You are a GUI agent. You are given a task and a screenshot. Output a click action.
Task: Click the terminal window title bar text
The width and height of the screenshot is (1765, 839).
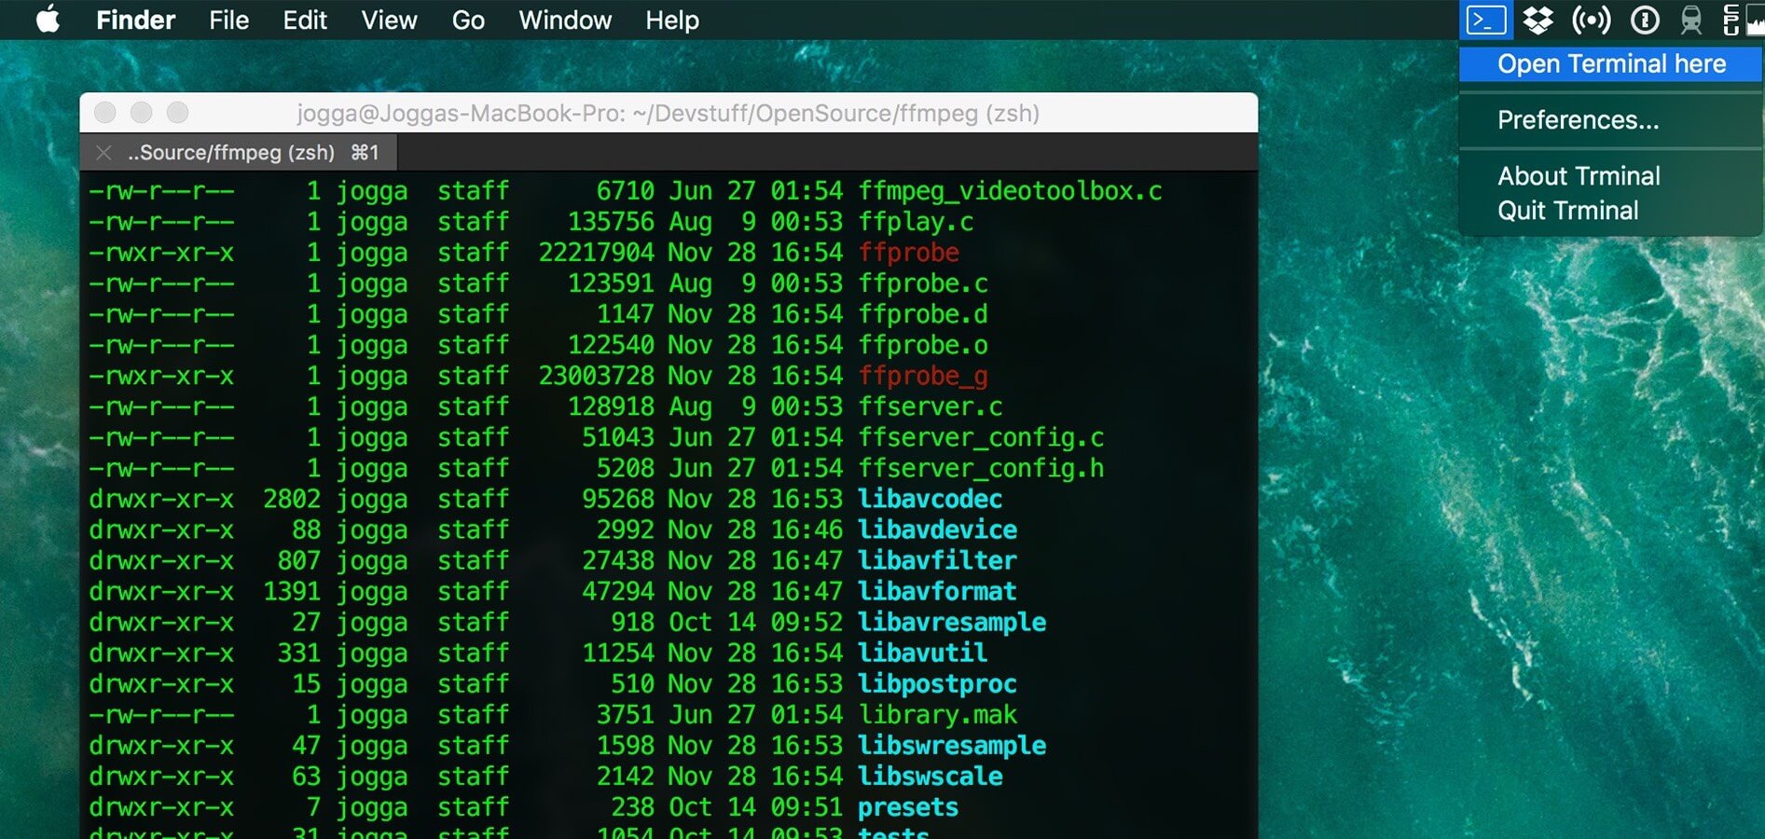668,113
